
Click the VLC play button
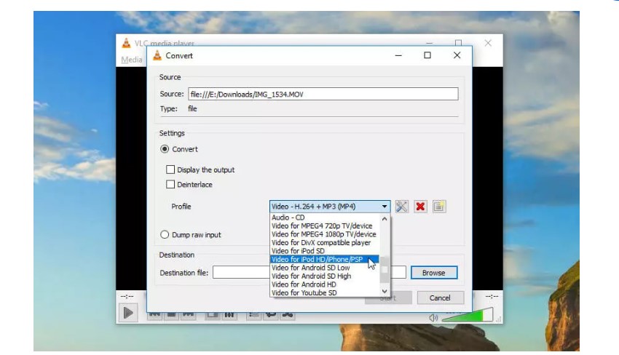coord(128,314)
